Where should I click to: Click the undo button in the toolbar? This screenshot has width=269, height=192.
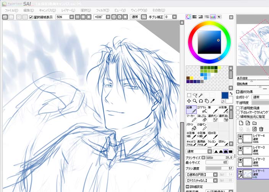[5, 17]
